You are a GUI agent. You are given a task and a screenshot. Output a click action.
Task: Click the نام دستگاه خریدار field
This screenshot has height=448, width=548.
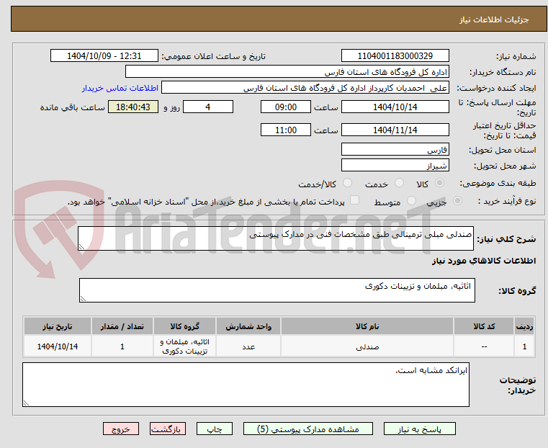[x=287, y=72]
